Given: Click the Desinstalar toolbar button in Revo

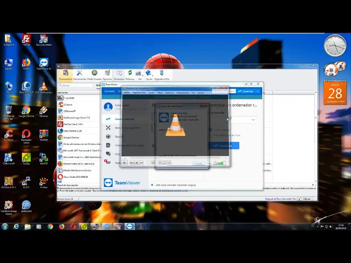Looking at the screenshot, I should [x=119, y=75].
